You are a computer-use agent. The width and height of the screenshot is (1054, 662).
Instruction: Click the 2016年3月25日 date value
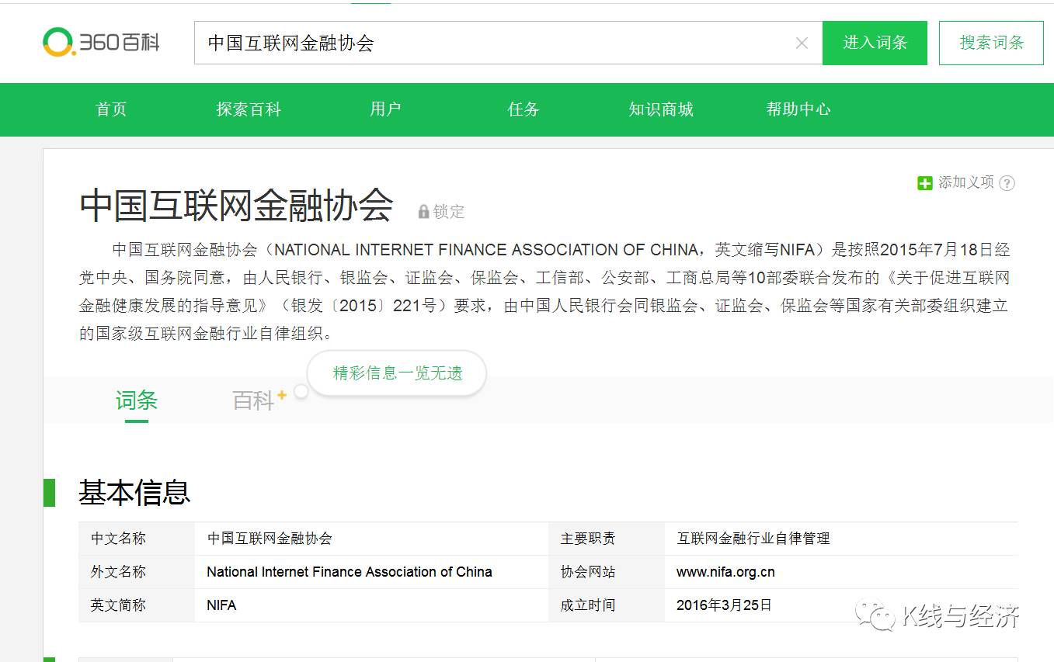[x=724, y=605]
